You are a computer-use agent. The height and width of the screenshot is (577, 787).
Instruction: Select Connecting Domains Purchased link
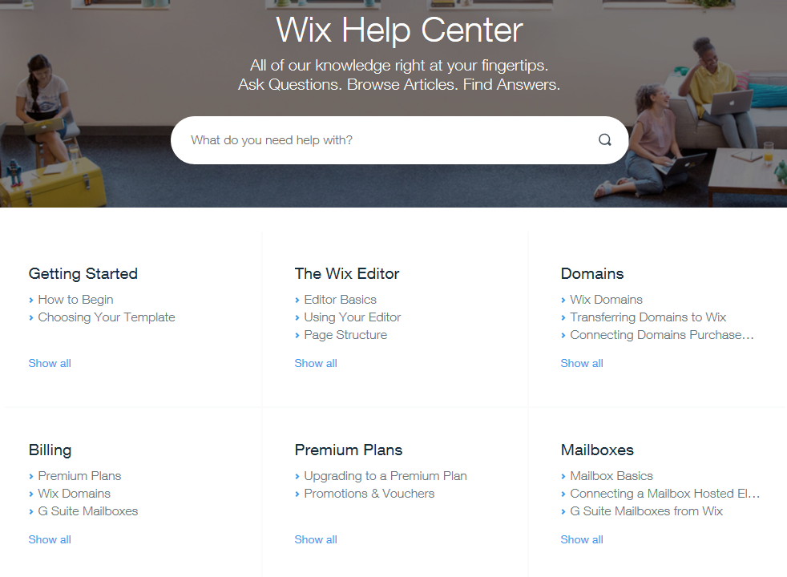pyautogui.click(x=661, y=335)
